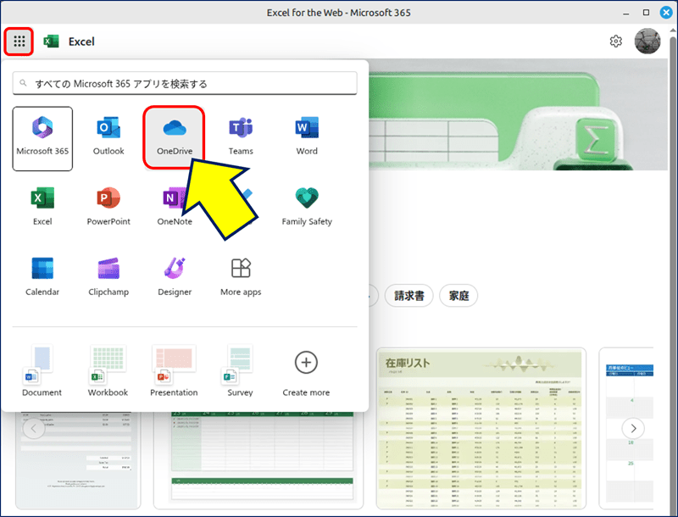Create a new Word Document
678x517 pixels.
click(42, 371)
